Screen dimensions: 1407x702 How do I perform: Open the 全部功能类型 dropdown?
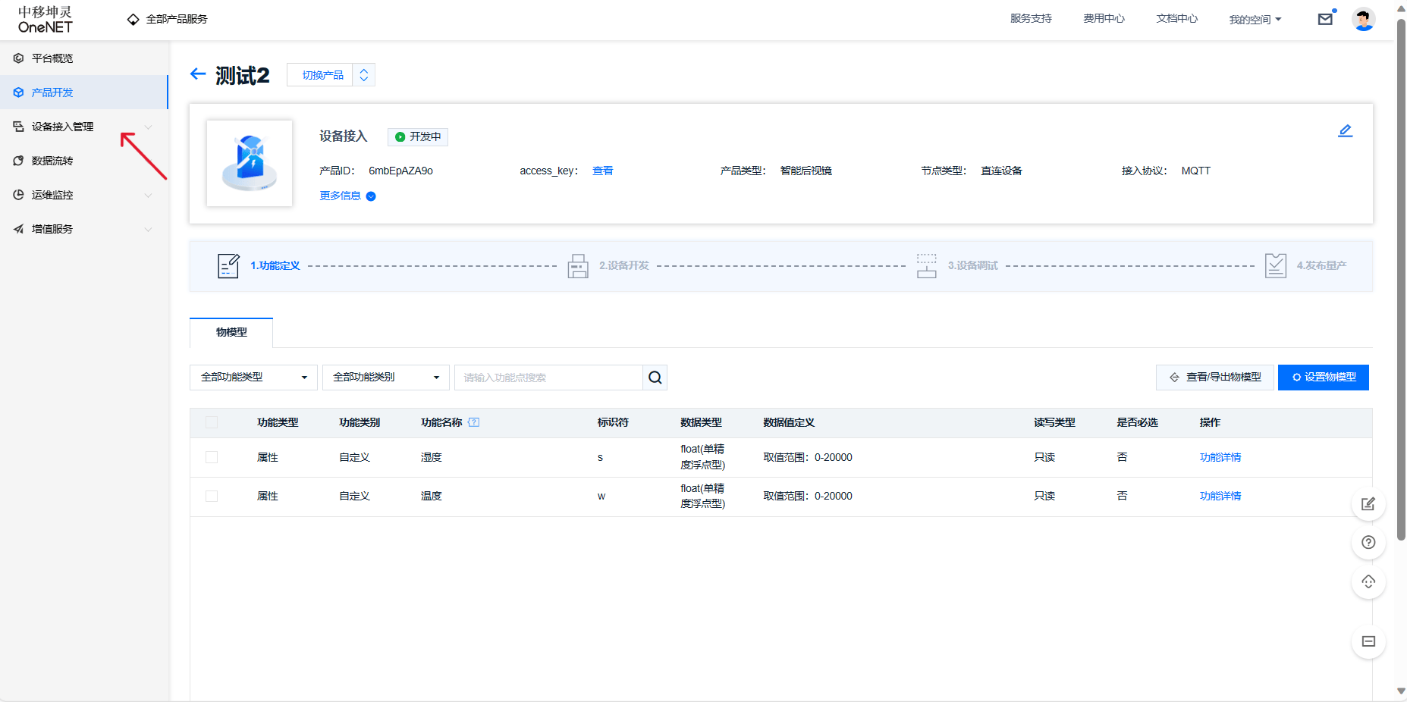click(x=253, y=377)
